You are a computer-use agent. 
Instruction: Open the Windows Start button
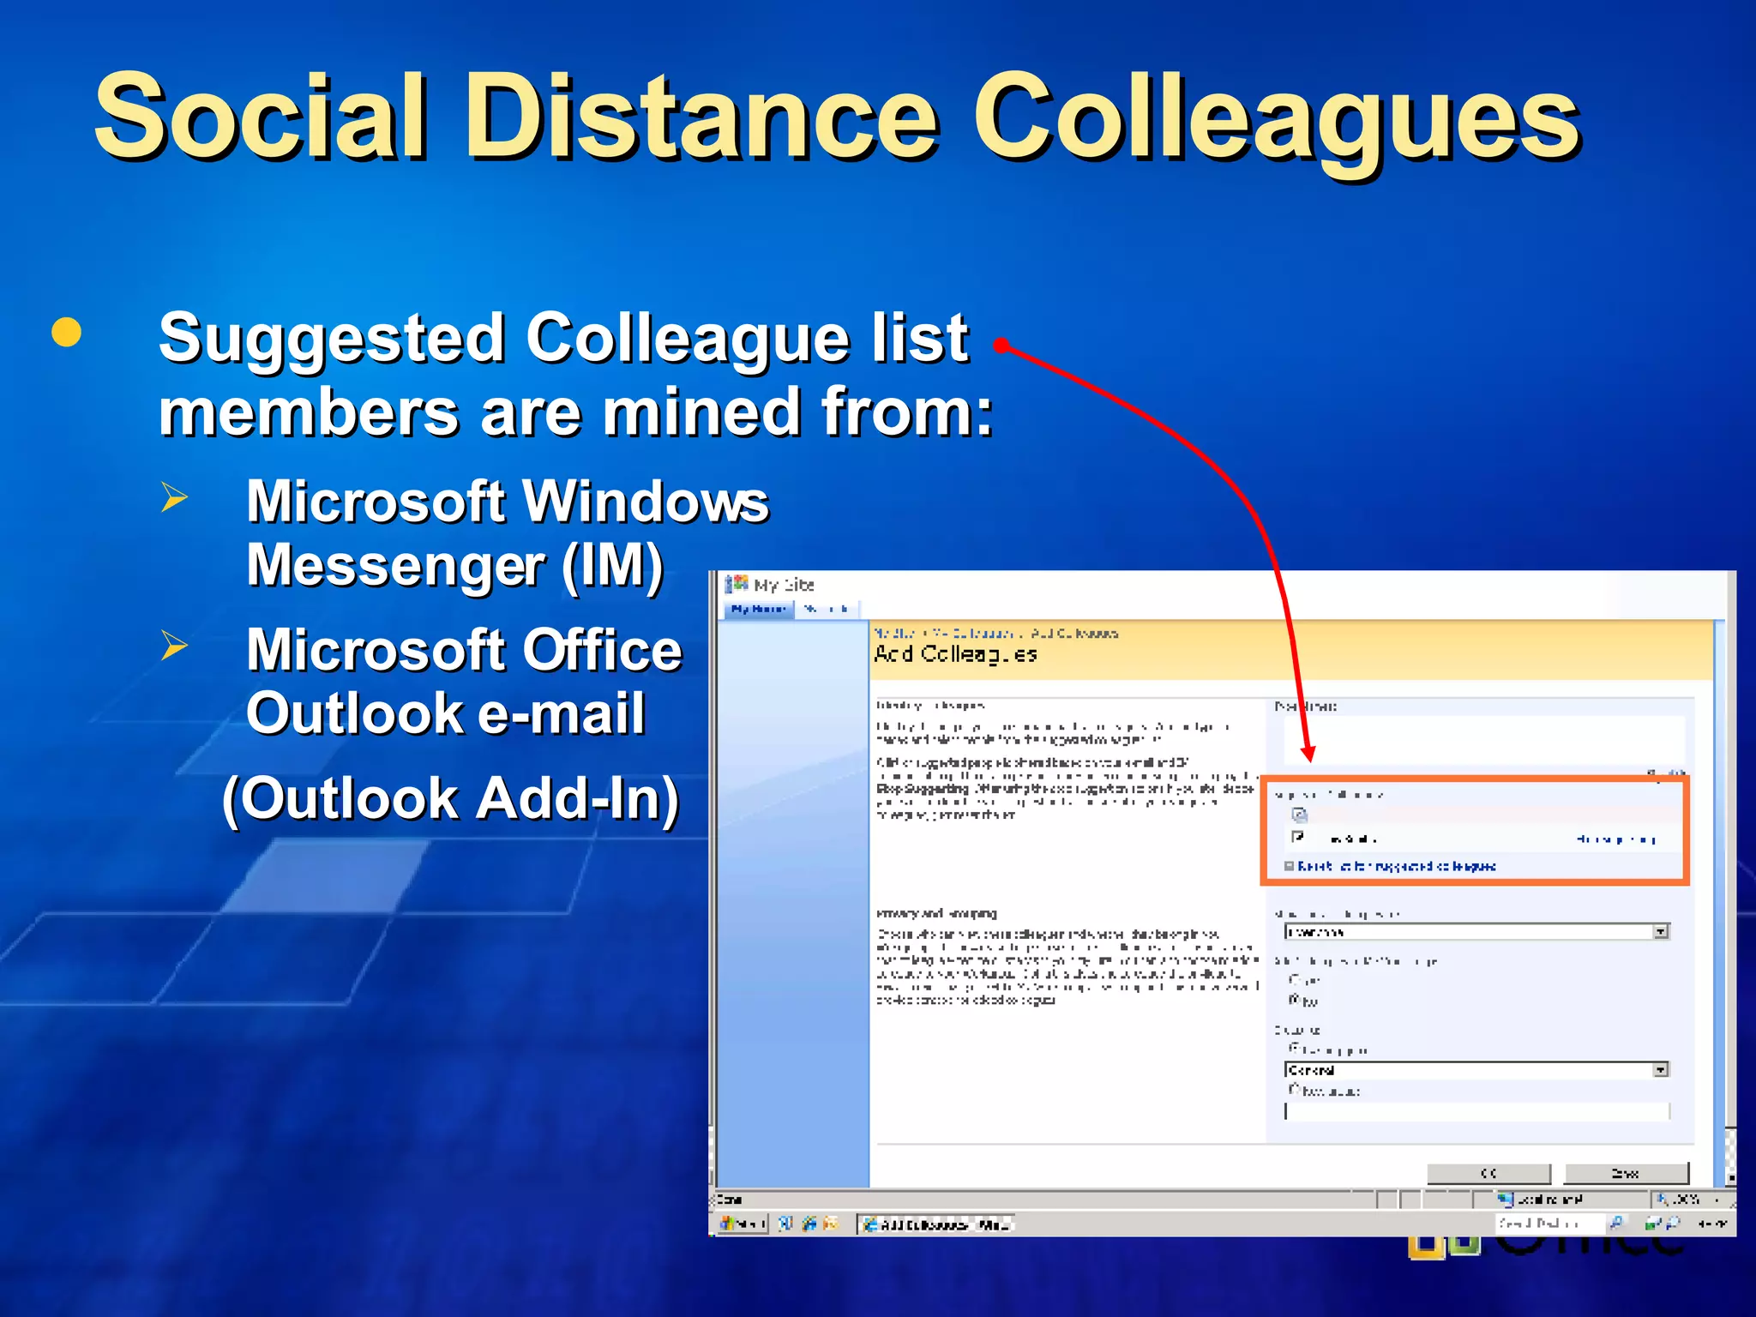(742, 1224)
